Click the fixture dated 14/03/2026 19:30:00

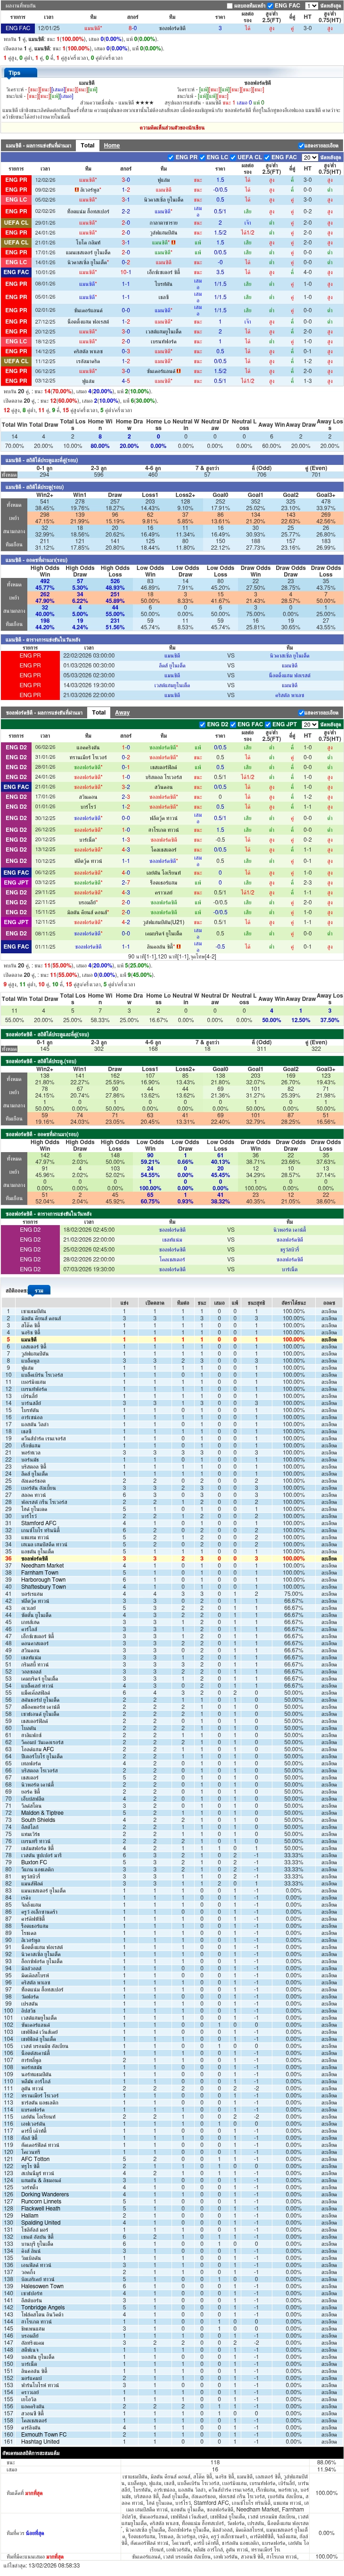[172, 685]
